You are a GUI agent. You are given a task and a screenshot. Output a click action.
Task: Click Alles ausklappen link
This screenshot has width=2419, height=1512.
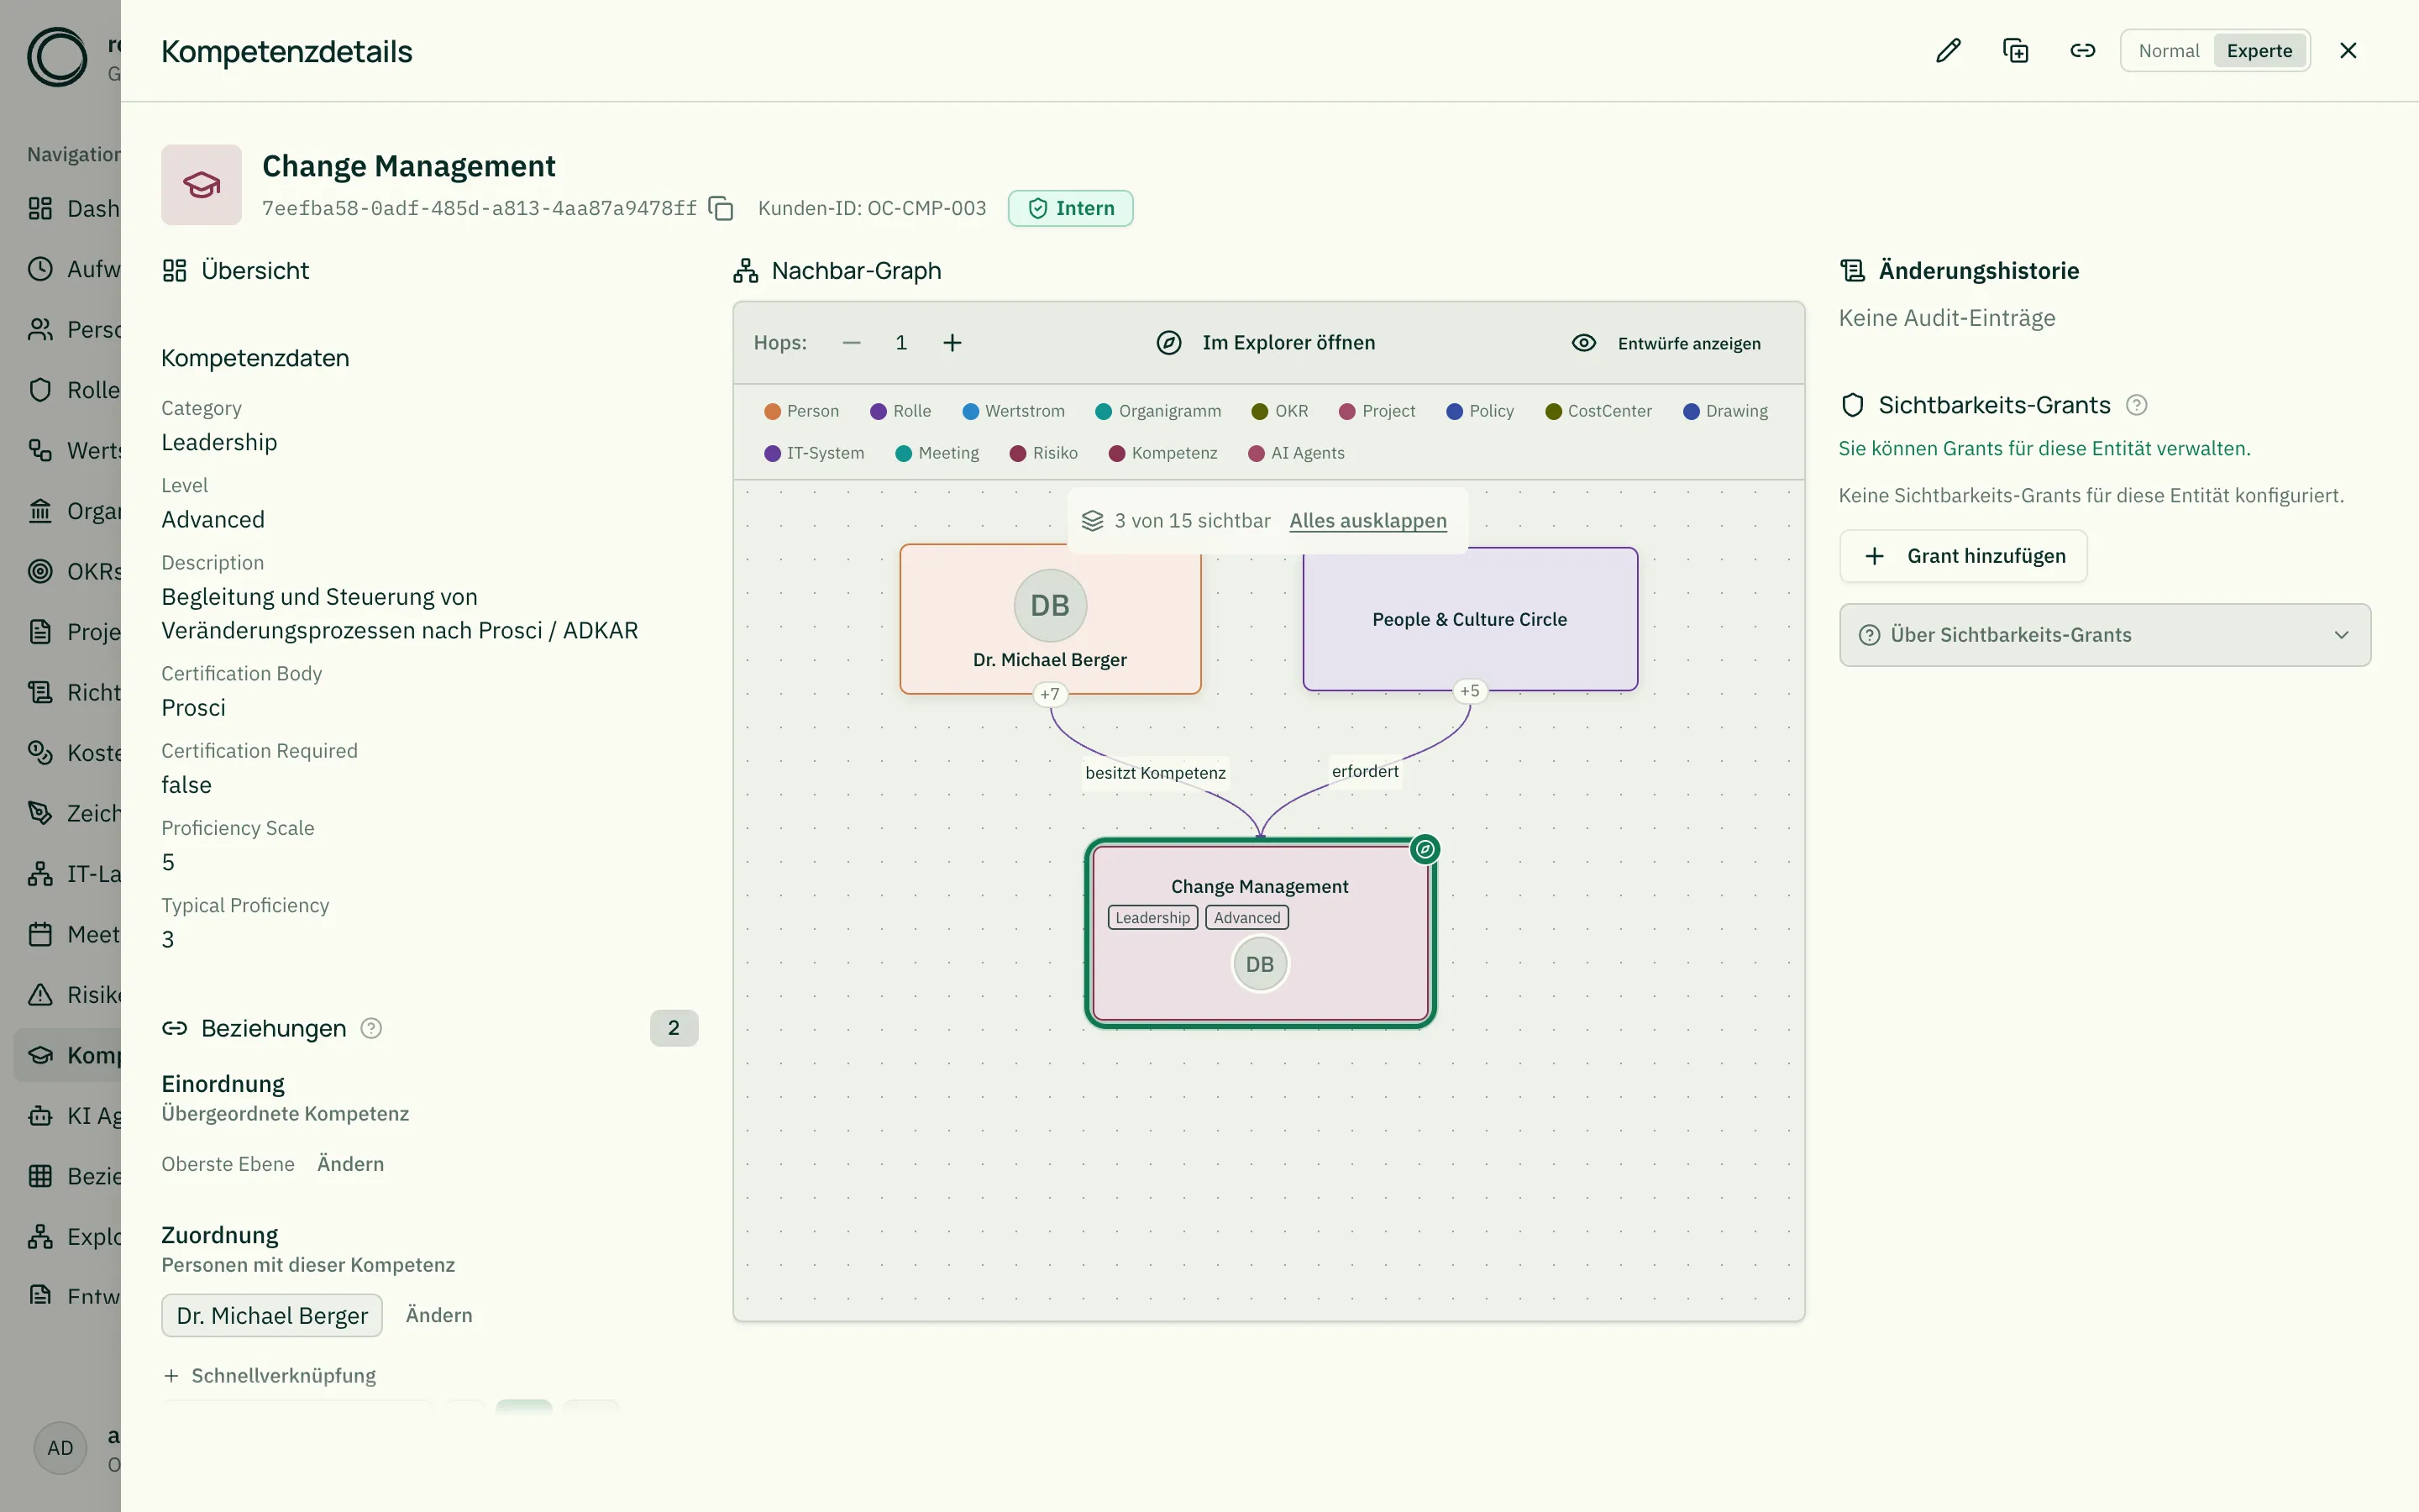click(1367, 521)
